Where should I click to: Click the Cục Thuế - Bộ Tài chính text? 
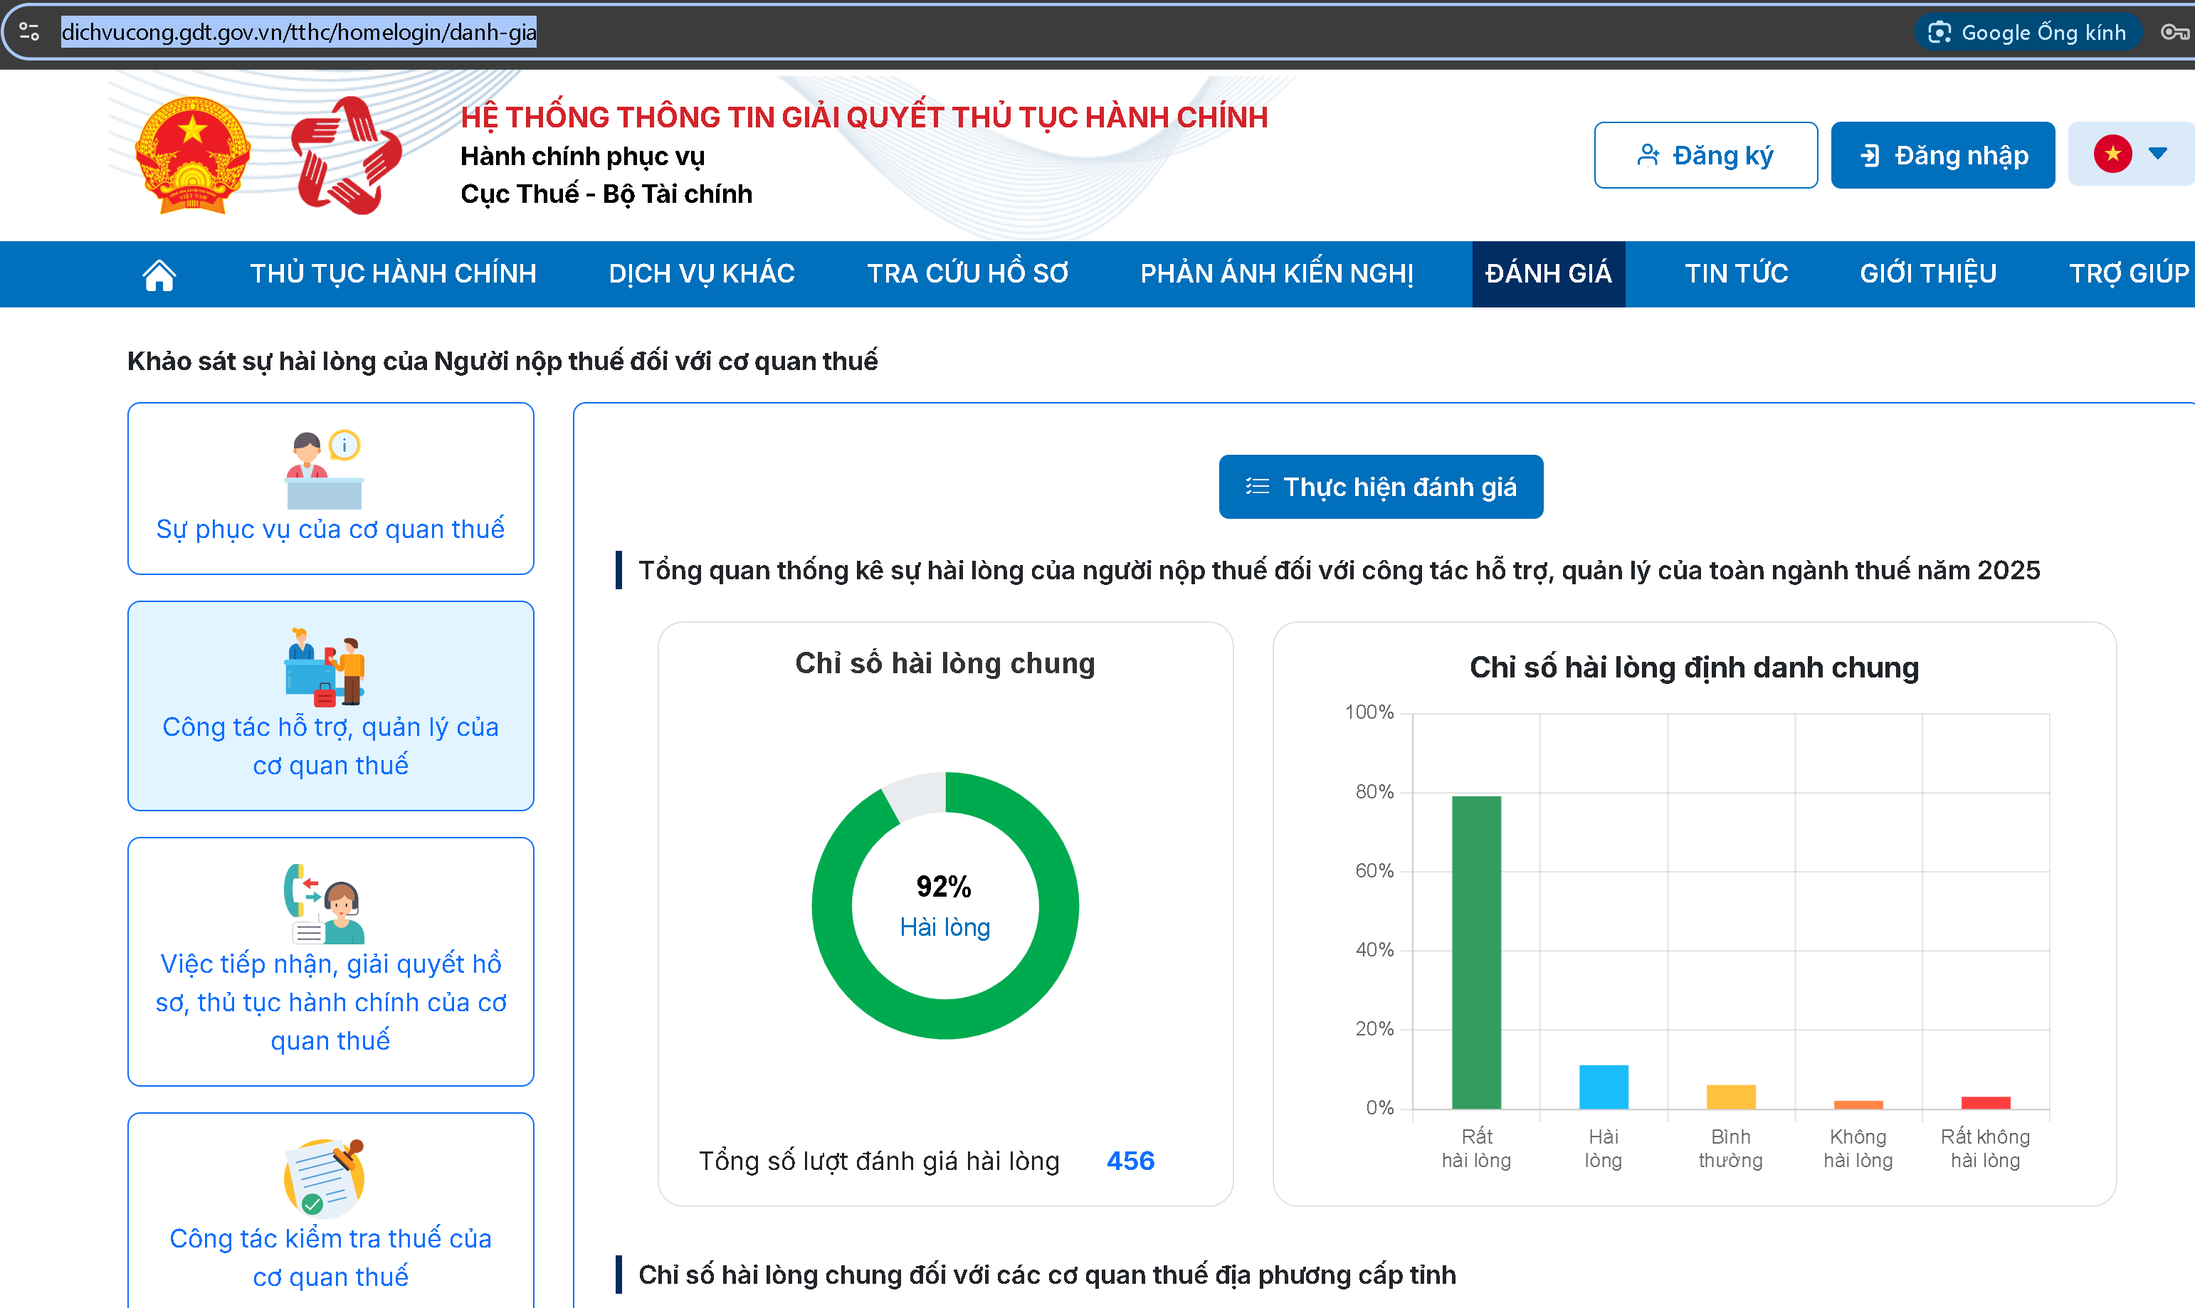click(606, 194)
